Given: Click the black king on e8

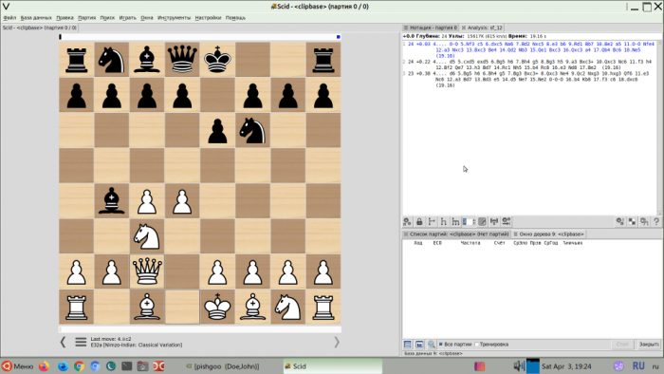Looking at the screenshot, I should coord(217,59).
